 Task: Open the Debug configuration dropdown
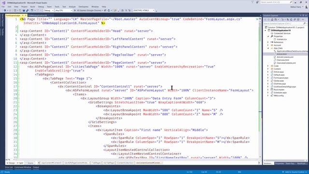pyautogui.click(x=48, y=11)
